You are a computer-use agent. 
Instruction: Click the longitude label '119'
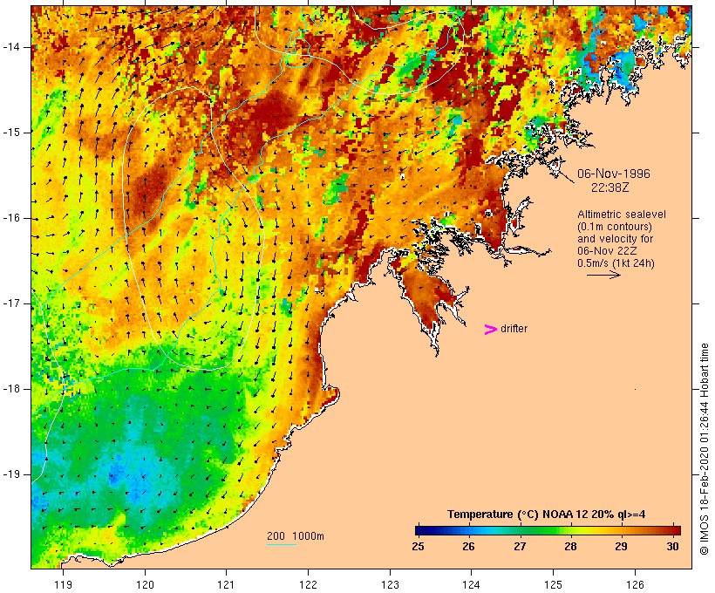click(63, 584)
